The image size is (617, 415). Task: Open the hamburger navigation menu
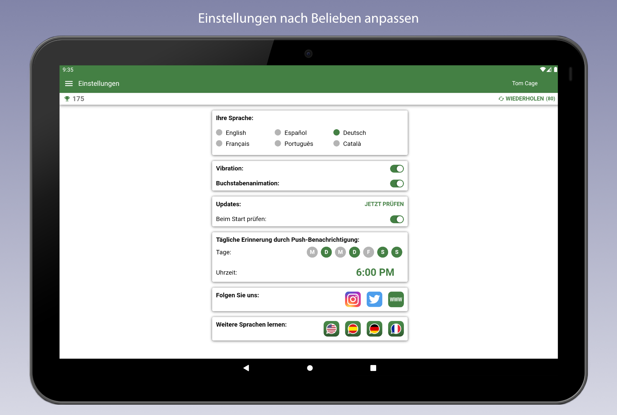coord(69,83)
